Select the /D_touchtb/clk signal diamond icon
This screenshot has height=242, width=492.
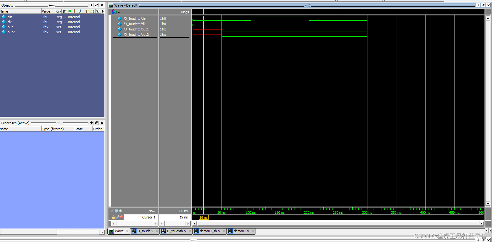pos(120,24)
